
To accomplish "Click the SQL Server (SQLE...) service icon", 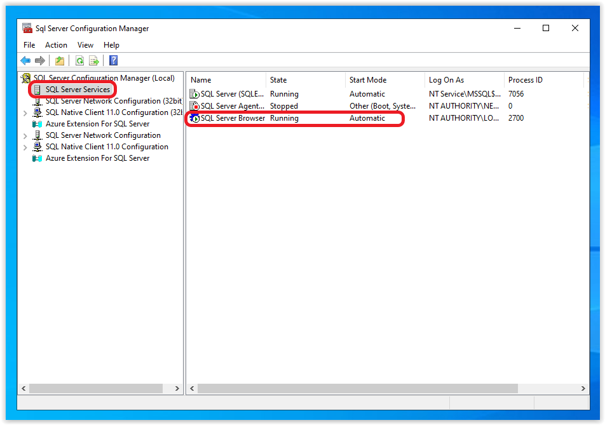I will [x=194, y=94].
